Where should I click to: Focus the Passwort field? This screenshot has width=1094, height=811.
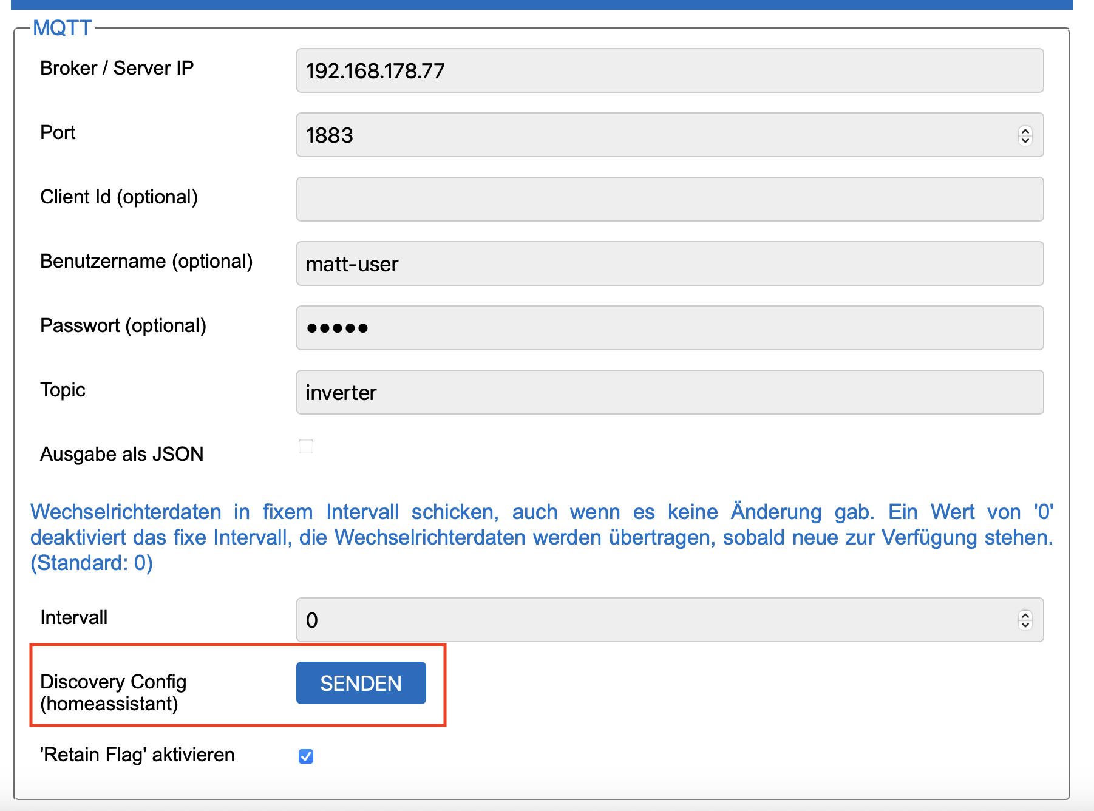(x=669, y=328)
